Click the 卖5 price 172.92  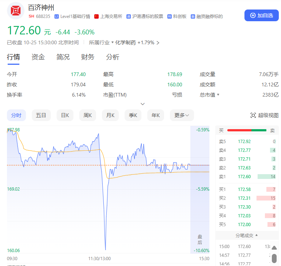pos(244,142)
